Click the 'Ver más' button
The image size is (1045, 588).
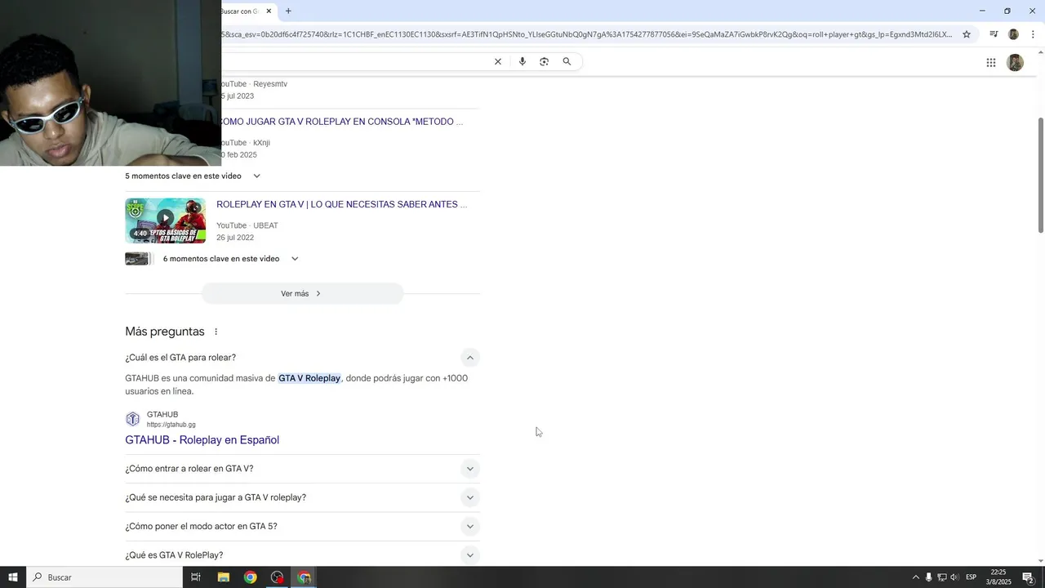[x=302, y=293]
